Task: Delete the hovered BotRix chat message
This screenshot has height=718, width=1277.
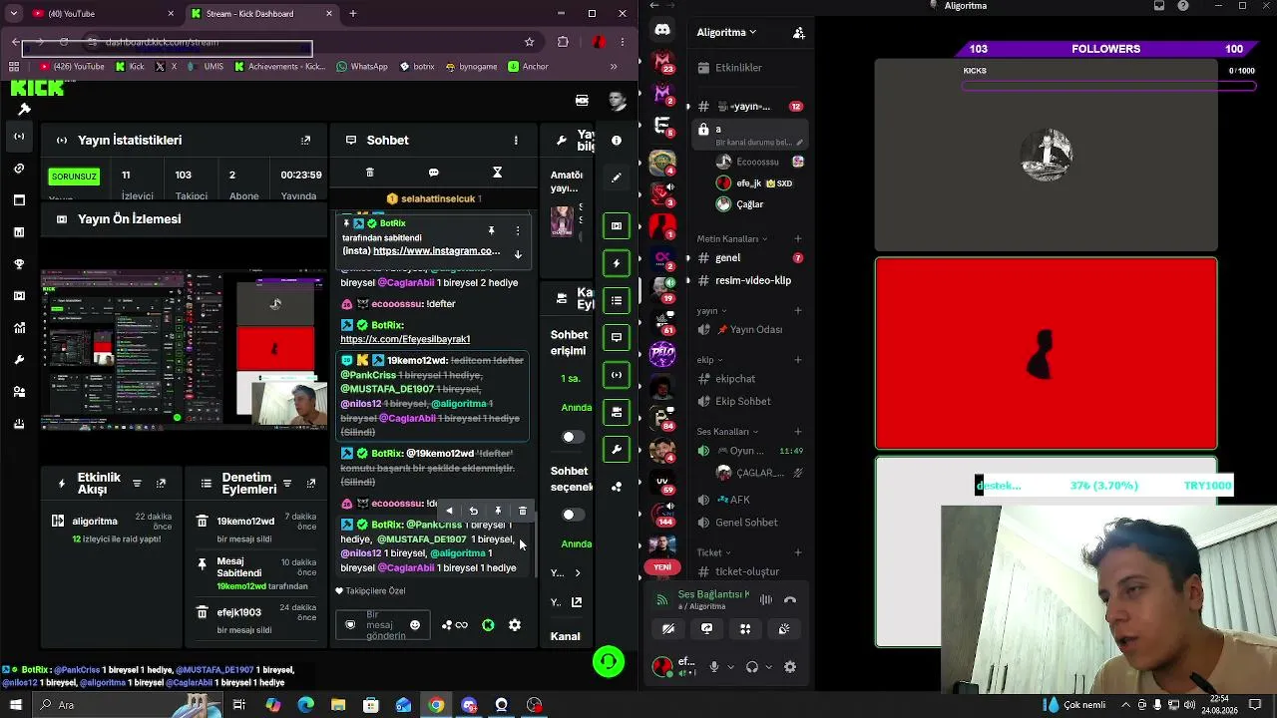Action: click(x=523, y=511)
